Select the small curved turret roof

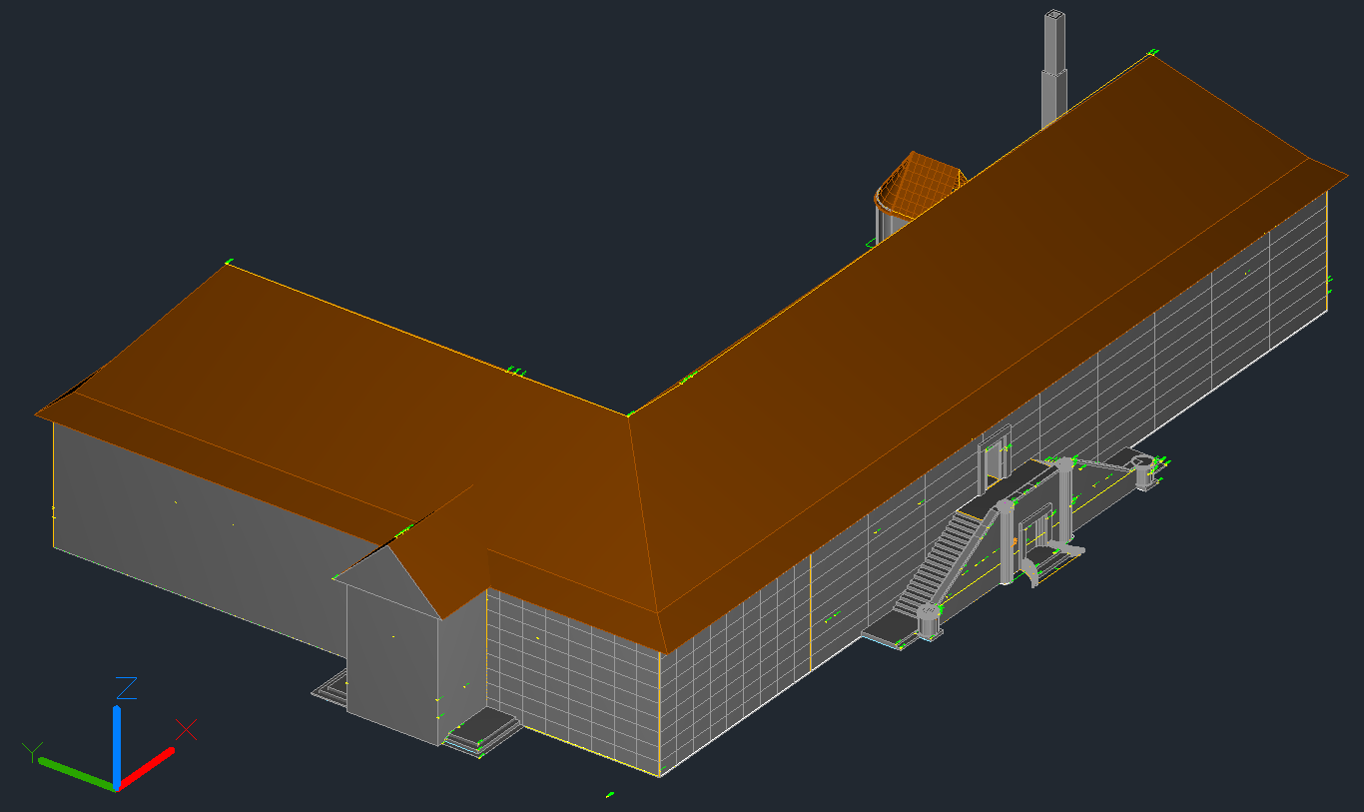coord(917,183)
